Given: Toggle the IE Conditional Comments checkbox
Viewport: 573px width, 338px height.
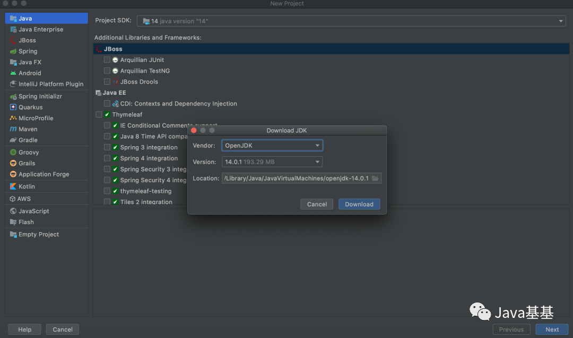Looking at the screenshot, I should (x=107, y=126).
